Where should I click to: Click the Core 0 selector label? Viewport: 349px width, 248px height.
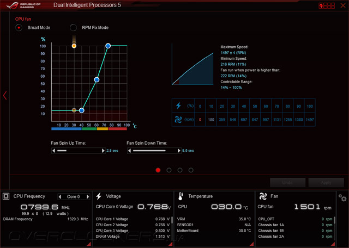pyautogui.click(x=73, y=196)
